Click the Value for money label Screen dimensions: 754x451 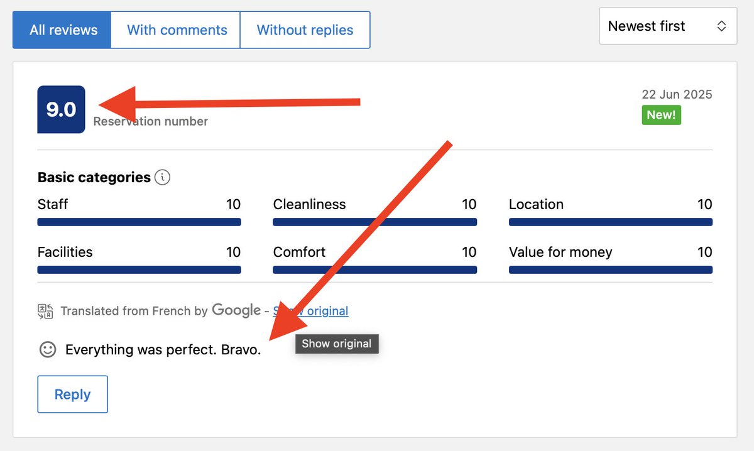[x=560, y=253]
